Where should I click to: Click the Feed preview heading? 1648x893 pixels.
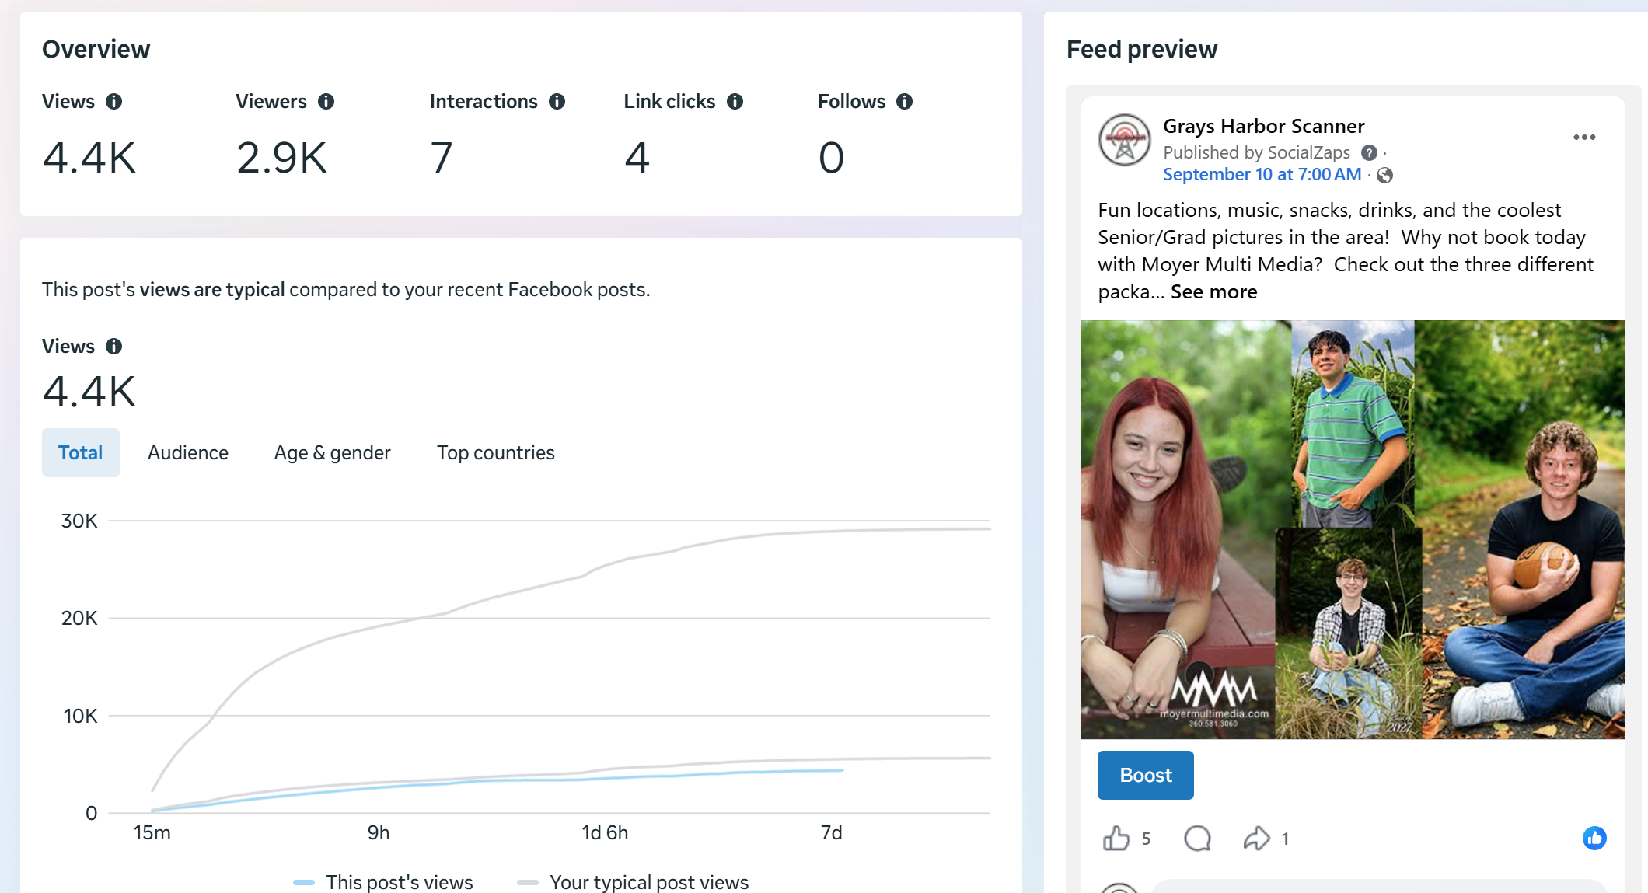[1141, 49]
